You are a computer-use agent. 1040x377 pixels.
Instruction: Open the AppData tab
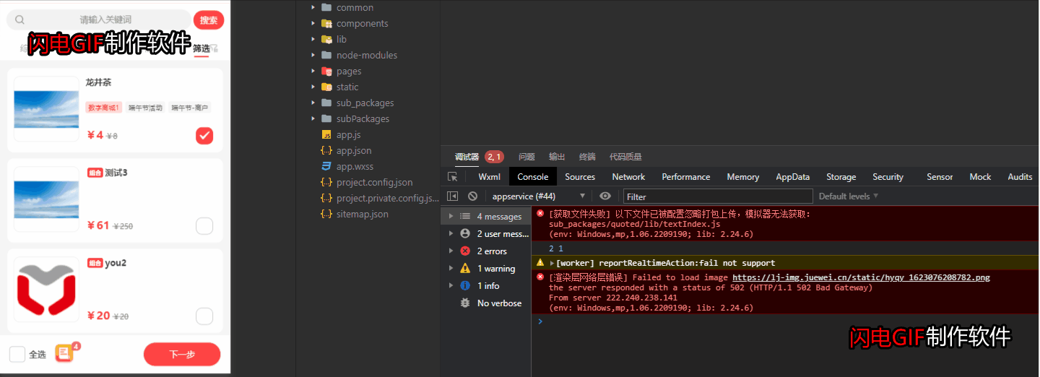pos(792,177)
